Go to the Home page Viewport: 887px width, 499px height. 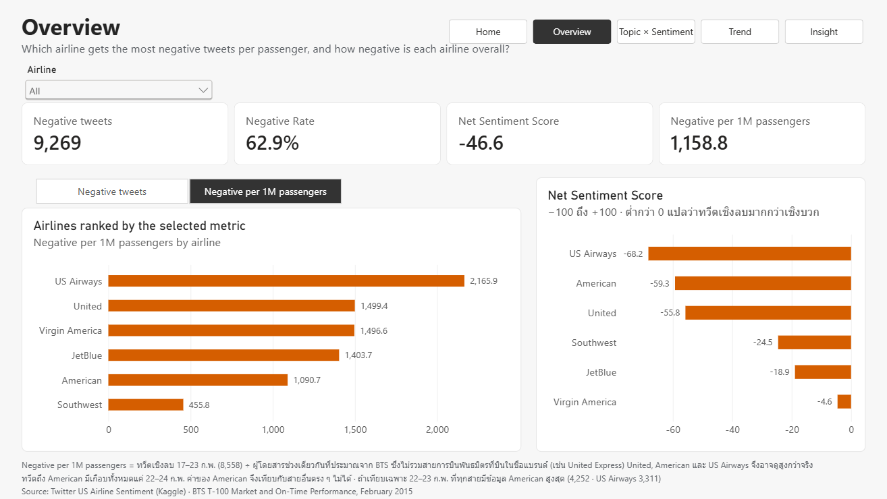pyautogui.click(x=488, y=32)
